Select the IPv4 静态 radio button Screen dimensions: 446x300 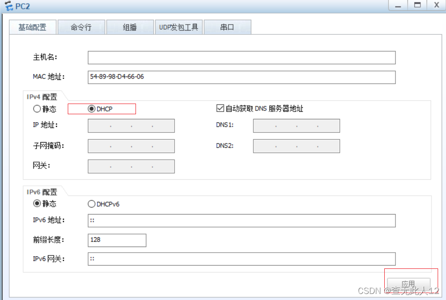click(x=37, y=109)
